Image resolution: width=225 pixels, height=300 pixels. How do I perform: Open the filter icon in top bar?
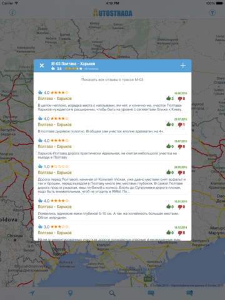click(x=212, y=12)
